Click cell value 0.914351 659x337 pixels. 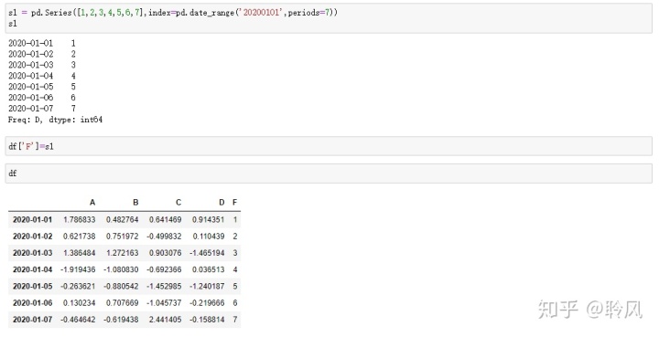click(x=209, y=219)
